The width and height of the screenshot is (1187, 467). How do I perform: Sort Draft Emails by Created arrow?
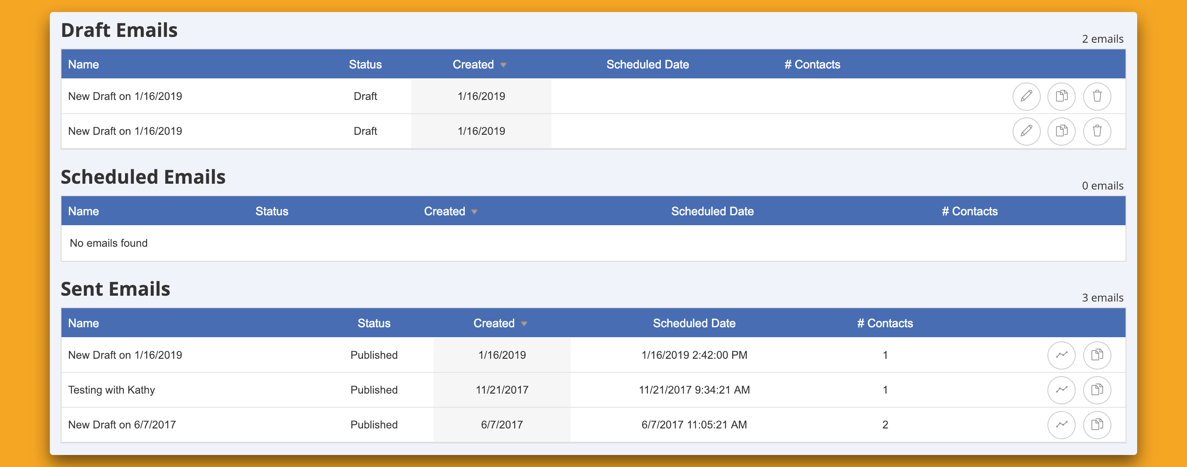click(x=503, y=65)
